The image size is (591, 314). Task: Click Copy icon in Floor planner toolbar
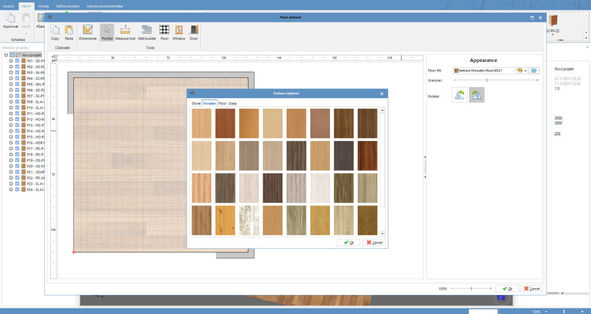coord(55,30)
